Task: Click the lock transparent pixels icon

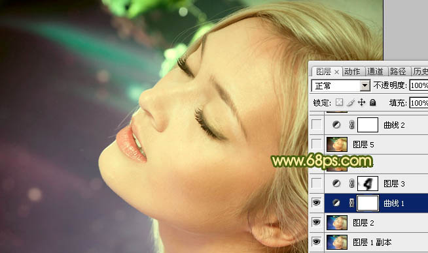Action: (x=339, y=102)
